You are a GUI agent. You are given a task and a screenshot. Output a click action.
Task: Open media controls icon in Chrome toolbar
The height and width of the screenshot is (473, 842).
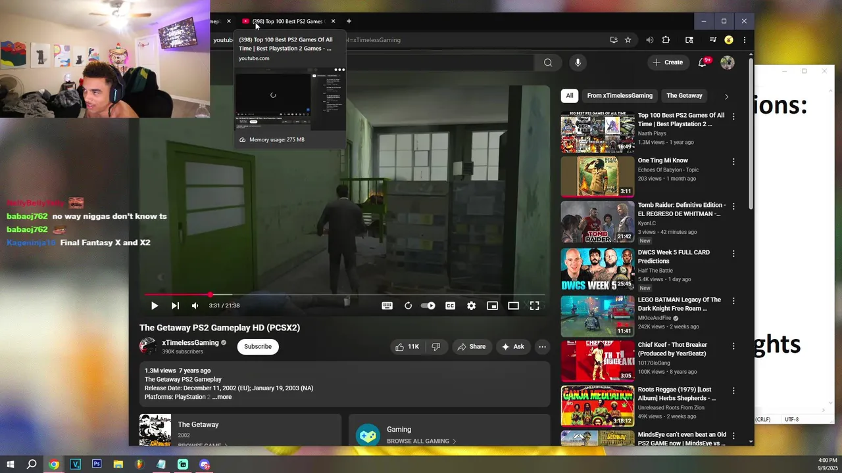coord(712,40)
